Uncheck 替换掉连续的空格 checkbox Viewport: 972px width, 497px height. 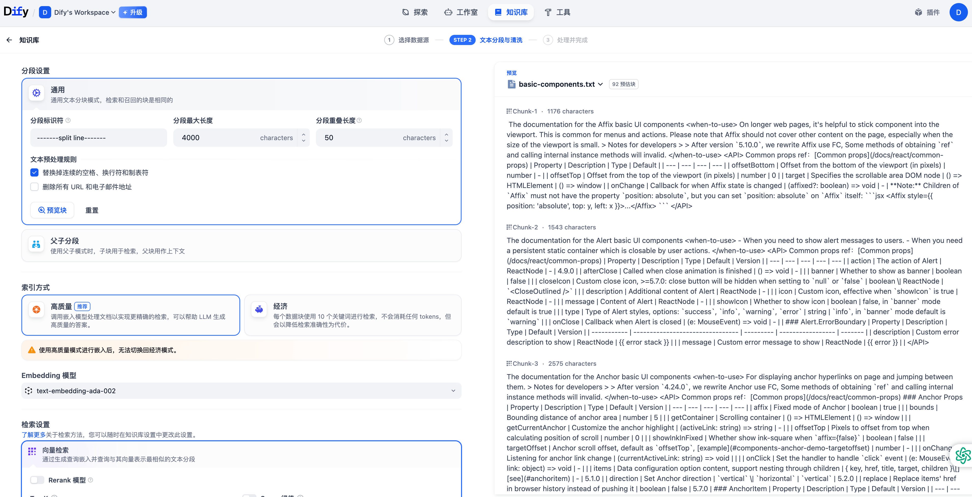[x=34, y=172]
